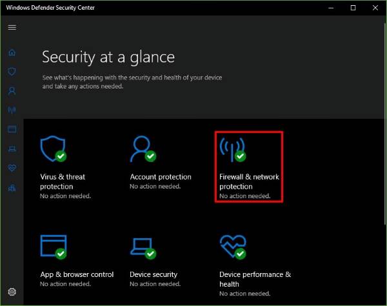Viewport: 387px width, 306px height.
Task: Click 'No action needed.' under Account protection
Action: 155,187
